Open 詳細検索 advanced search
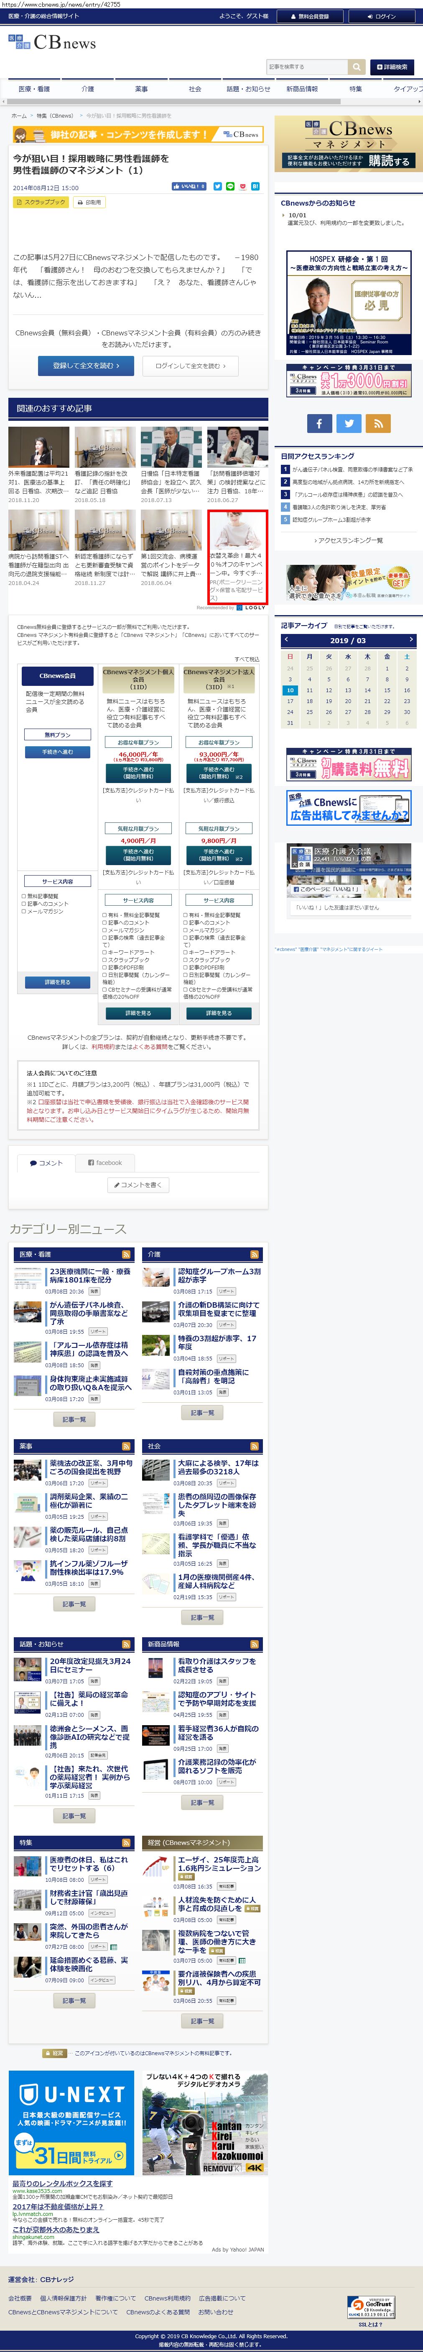This screenshot has height=2352, width=423. pos(392,67)
